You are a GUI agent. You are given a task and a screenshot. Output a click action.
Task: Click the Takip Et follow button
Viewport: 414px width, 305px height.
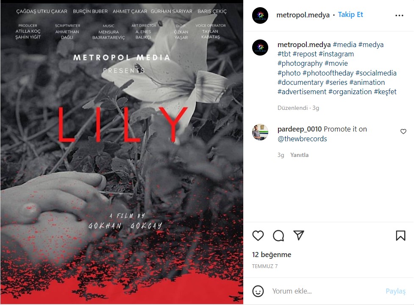click(350, 14)
